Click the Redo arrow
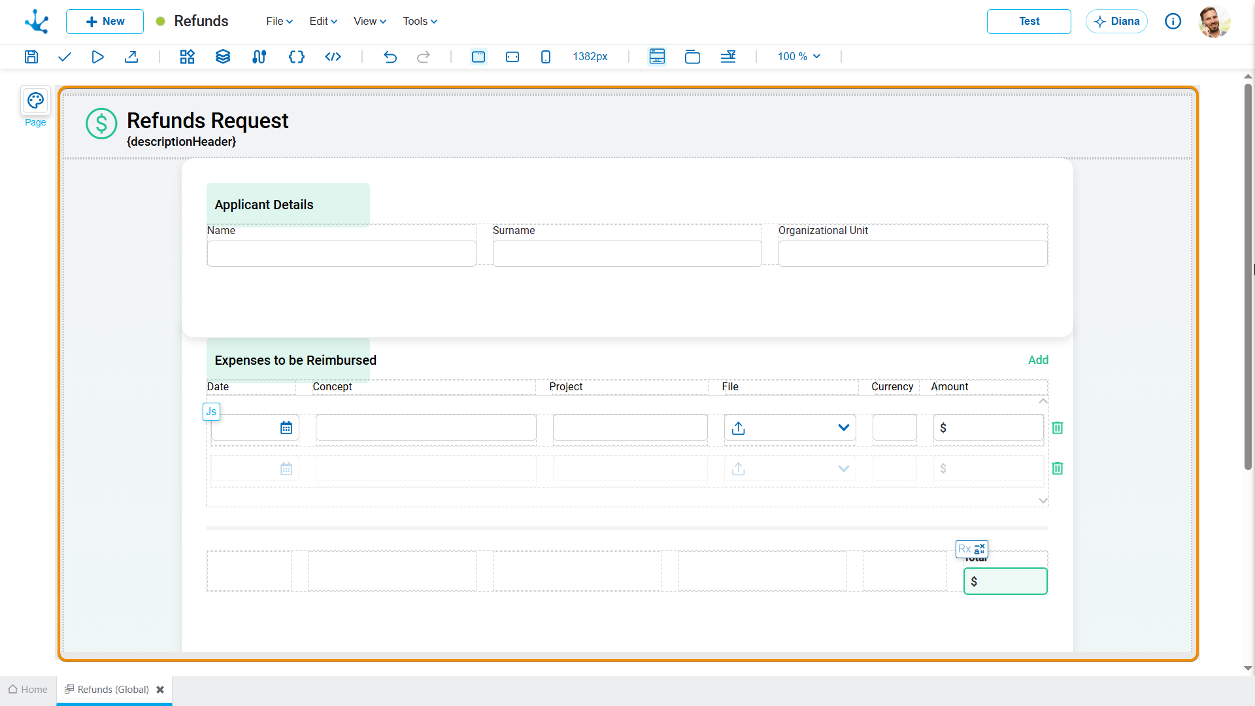The width and height of the screenshot is (1255, 706). click(424, 57)
